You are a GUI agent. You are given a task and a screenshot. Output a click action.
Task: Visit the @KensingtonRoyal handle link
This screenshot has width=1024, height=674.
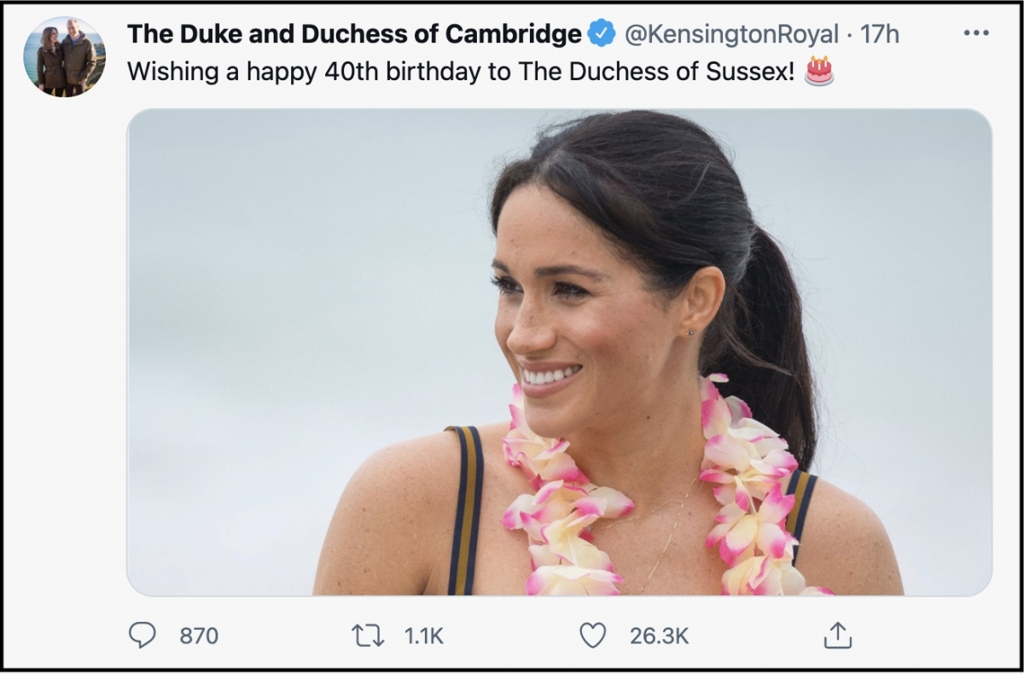coord(731,35)
